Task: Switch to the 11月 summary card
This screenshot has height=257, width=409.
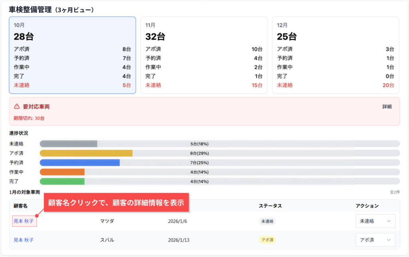Action: tap(204, 55)
